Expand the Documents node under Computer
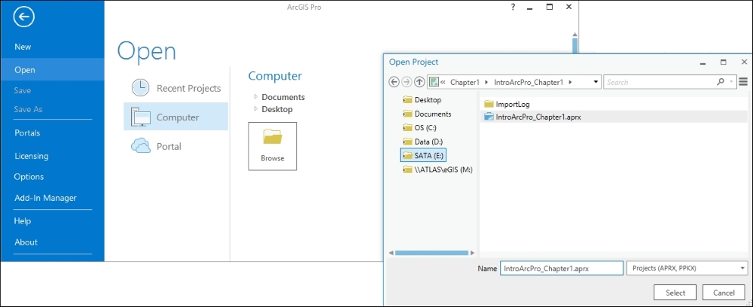753x307 pixels. coord(256,97)
